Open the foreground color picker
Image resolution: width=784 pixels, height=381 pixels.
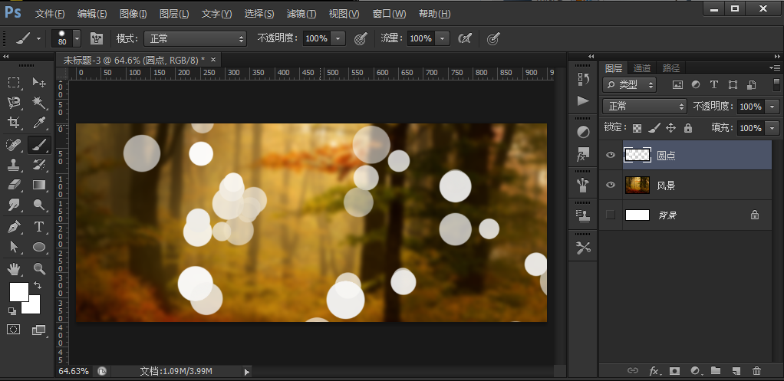click(x=19, y=291)
